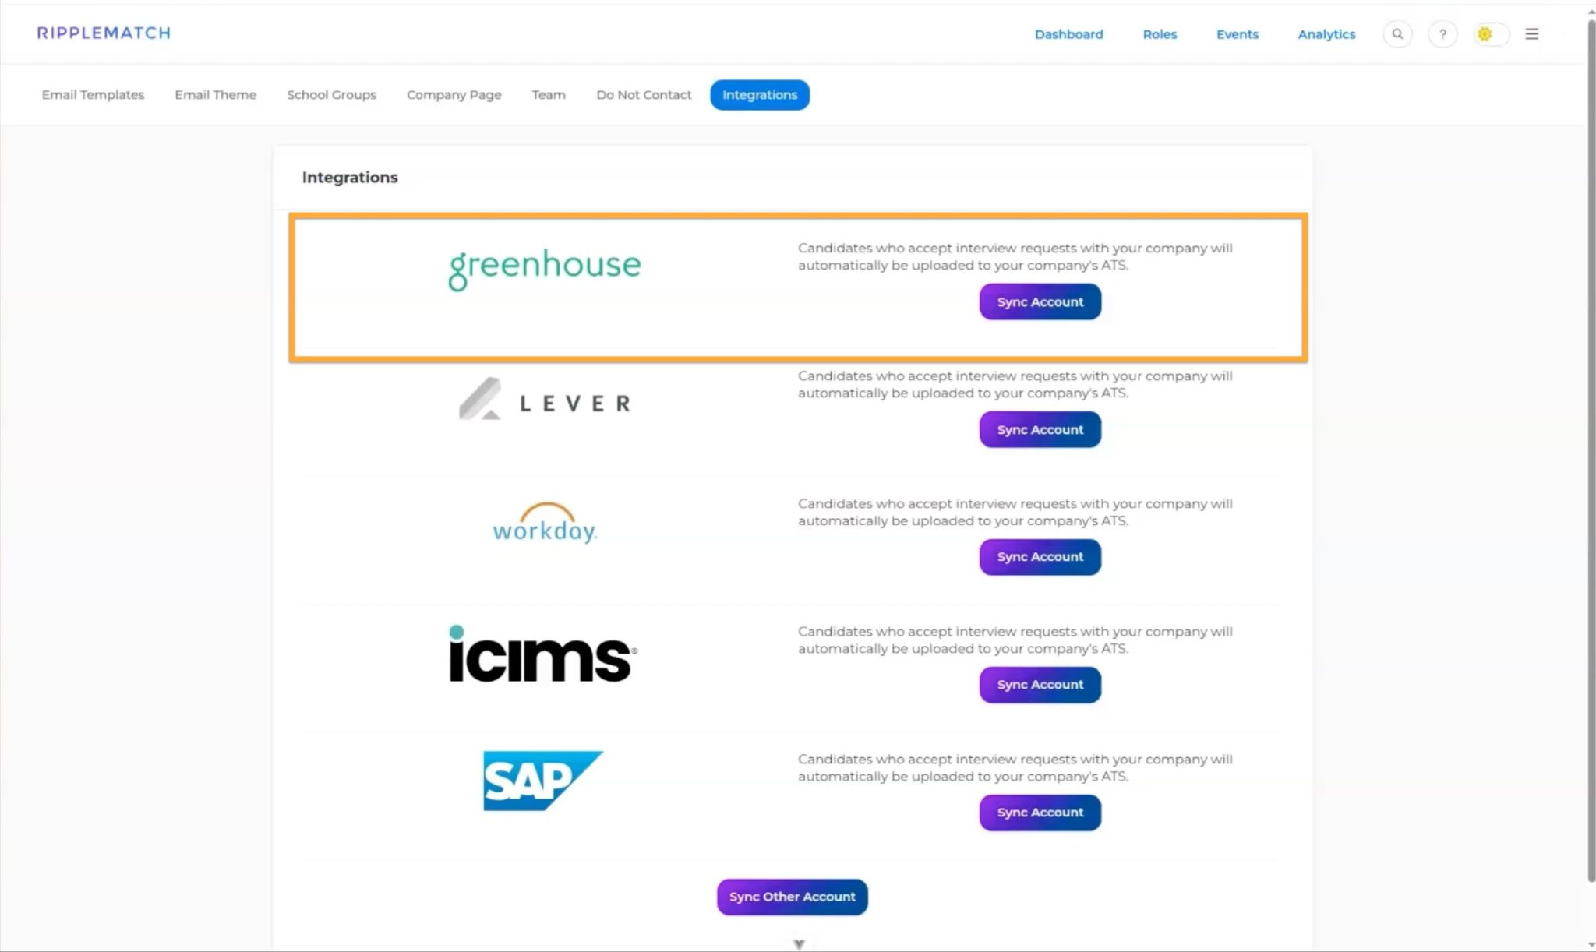Switch to School Groups tab
This screenshot has height=952, width=1596.
tap(331, 95)
